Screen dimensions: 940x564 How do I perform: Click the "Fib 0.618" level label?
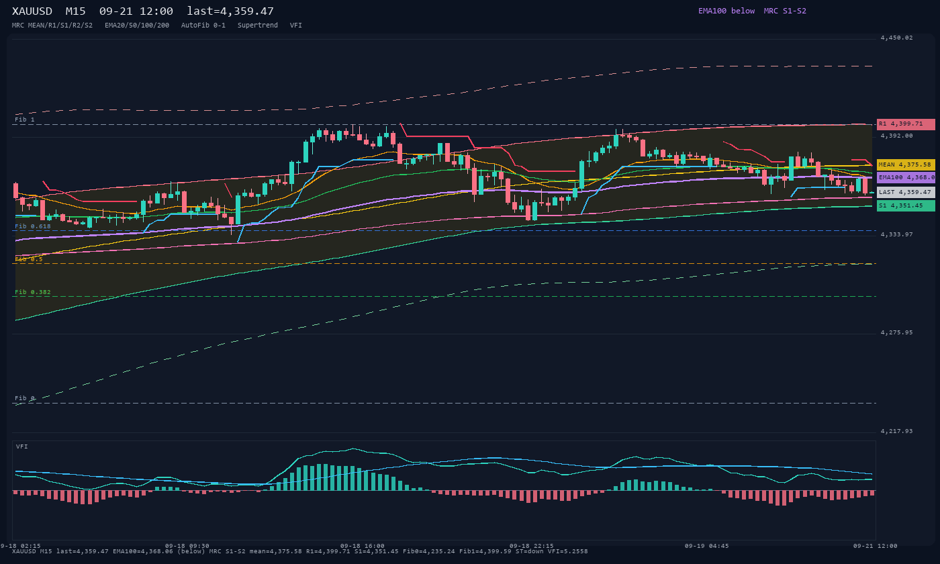tap(33, 226)
